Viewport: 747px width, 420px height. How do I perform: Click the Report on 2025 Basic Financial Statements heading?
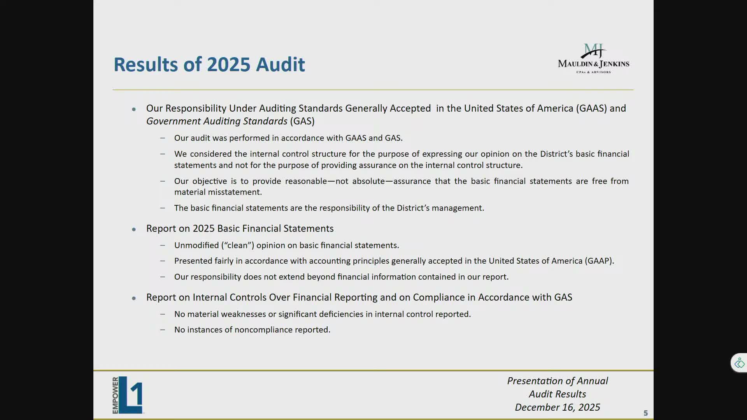click(x=240, y=229)
